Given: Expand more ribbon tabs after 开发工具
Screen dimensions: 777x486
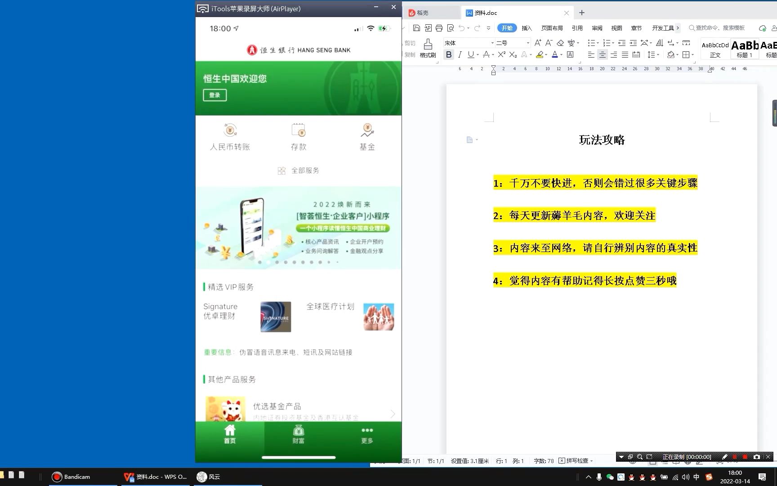Looking at the screenshot, I should 678,28.
